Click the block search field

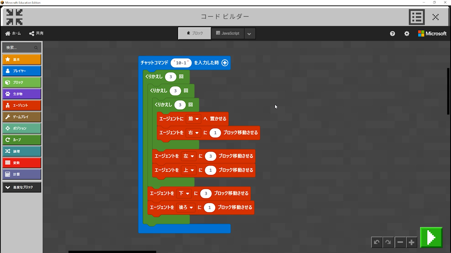(x=20, y=47)
